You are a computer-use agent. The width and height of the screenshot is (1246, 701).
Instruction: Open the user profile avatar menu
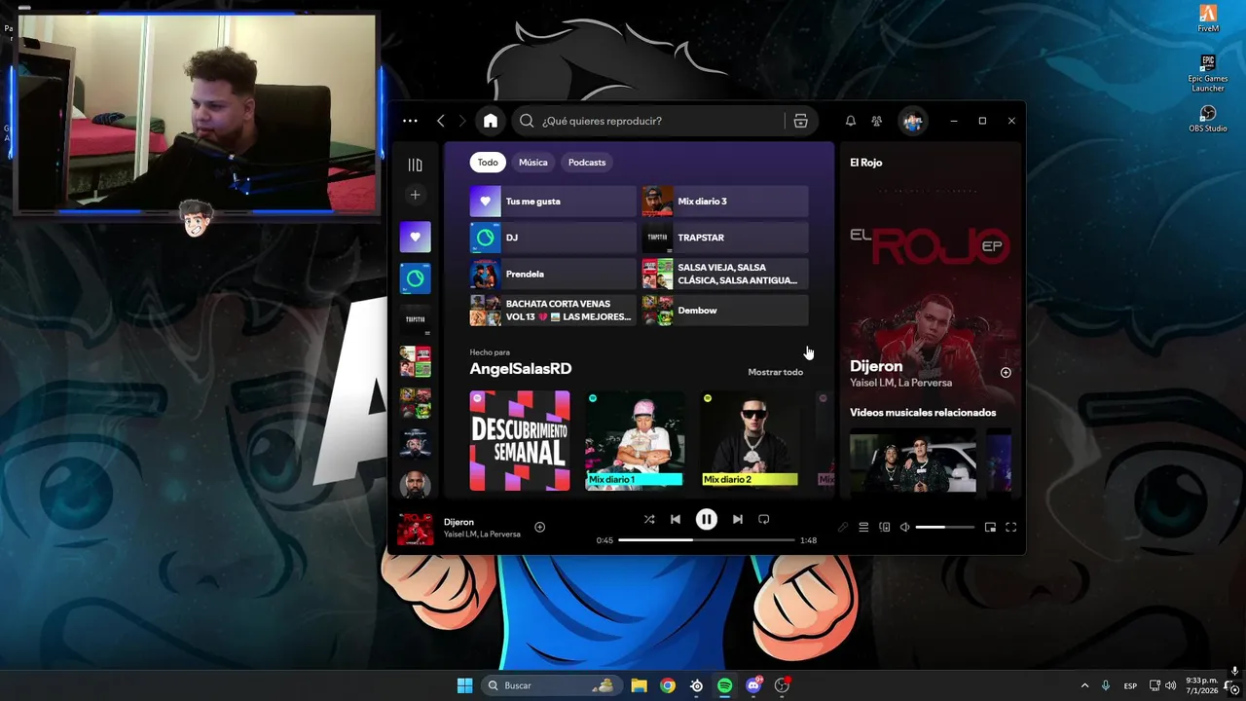[x=913, y=121]
